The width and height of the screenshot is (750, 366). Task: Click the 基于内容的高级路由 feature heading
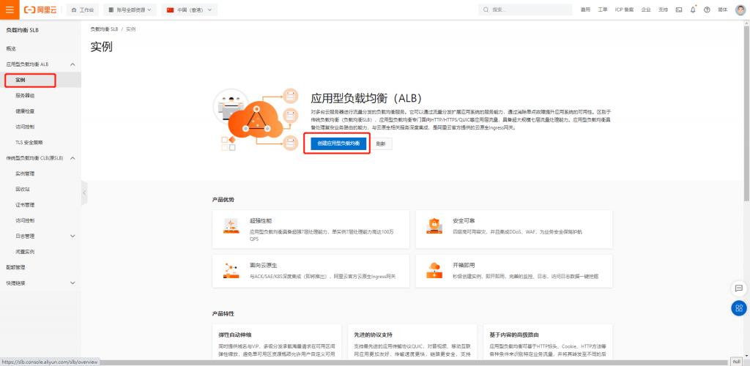coord(514,335)
